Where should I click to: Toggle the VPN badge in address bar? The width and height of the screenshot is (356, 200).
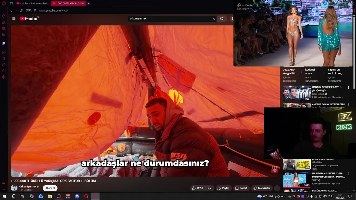29,11
